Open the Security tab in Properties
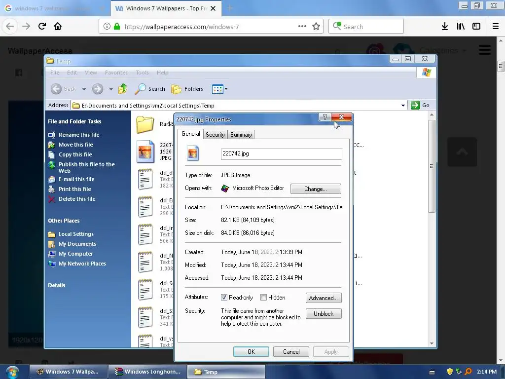The width and height of the screenshot is (505, 379). tap(215, 135)
